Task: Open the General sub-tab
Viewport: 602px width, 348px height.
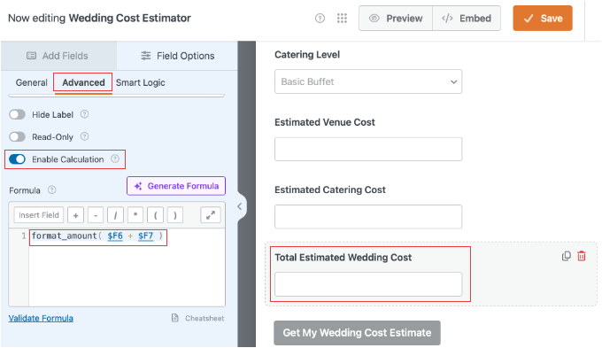Action: tap(32, 82)
